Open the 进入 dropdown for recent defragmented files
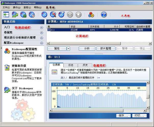The image size is (154, 127). point(98,78)
